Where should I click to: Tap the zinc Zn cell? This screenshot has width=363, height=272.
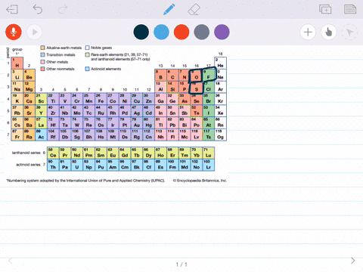click(x=149, y=99)
